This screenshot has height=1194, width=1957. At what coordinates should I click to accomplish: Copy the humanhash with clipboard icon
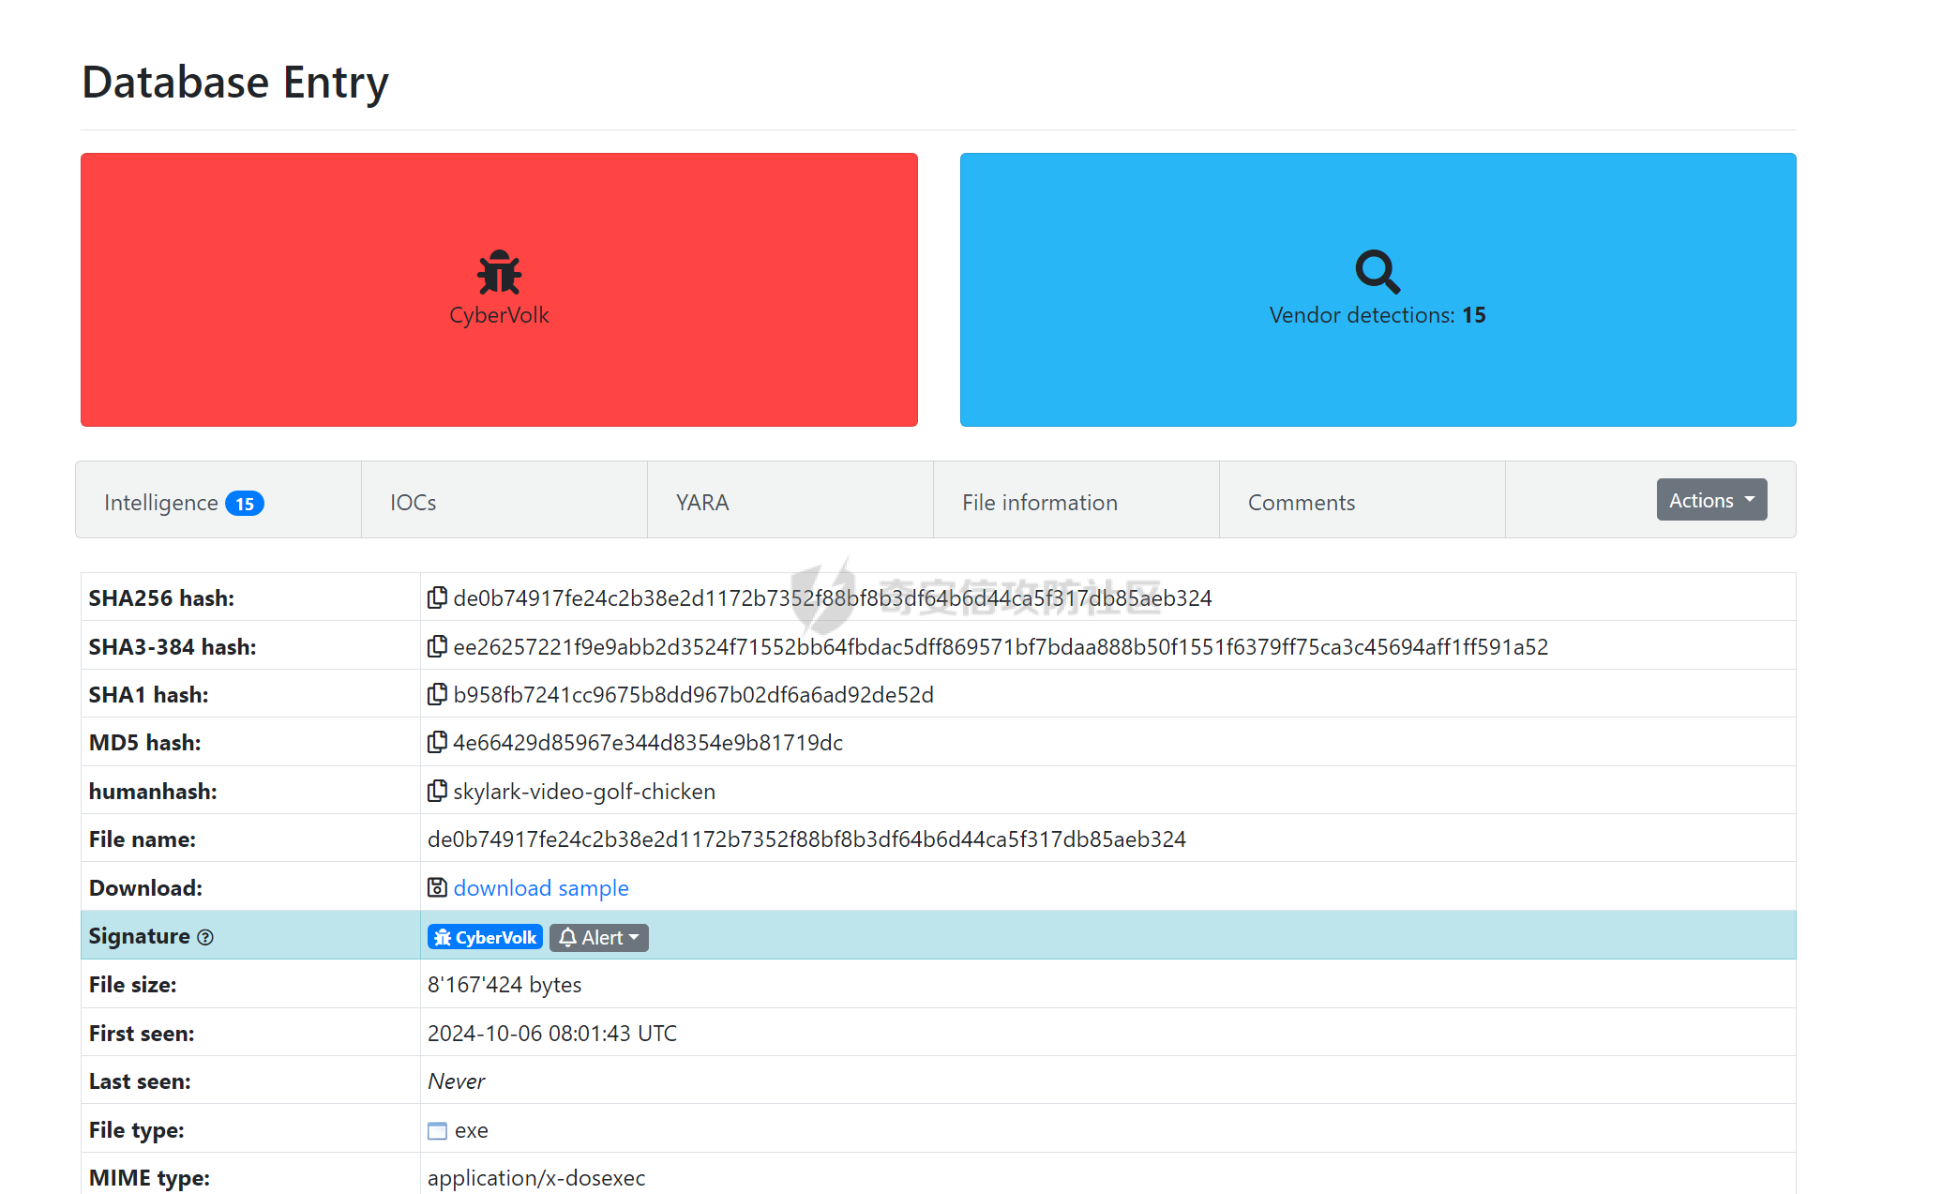pos(437,791)
